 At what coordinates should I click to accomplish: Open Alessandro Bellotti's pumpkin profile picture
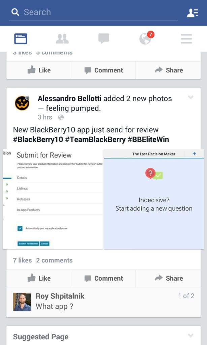pyautogui.click(x=22, y=103)
